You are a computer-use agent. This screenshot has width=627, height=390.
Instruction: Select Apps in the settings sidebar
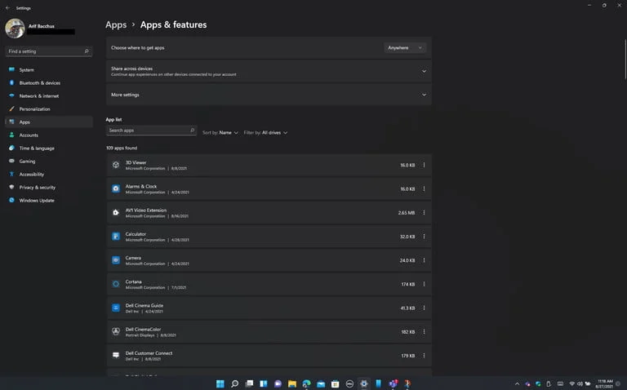tap(49, 122)
